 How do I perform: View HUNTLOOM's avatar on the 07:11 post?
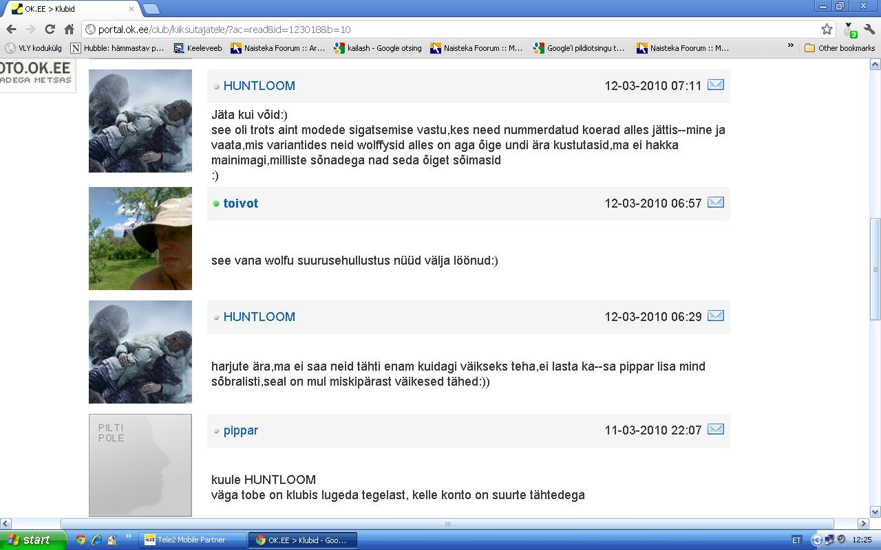(140, 120)
